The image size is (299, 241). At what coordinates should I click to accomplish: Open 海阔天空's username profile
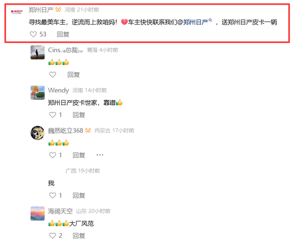point(60,211)
